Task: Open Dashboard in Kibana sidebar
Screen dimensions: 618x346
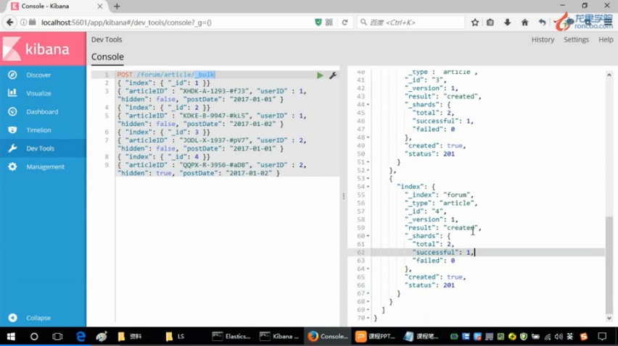Action: point(43,111)
